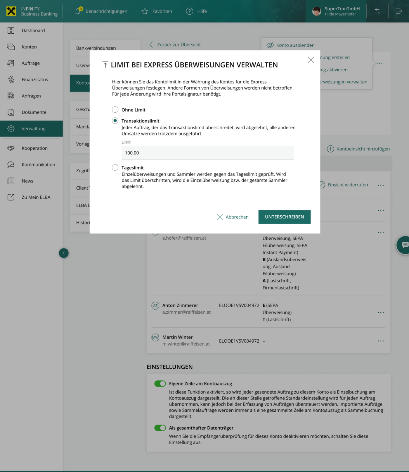
Task: Open three-dot menu for Anton Zimmerer
Action: coord(381,313)
